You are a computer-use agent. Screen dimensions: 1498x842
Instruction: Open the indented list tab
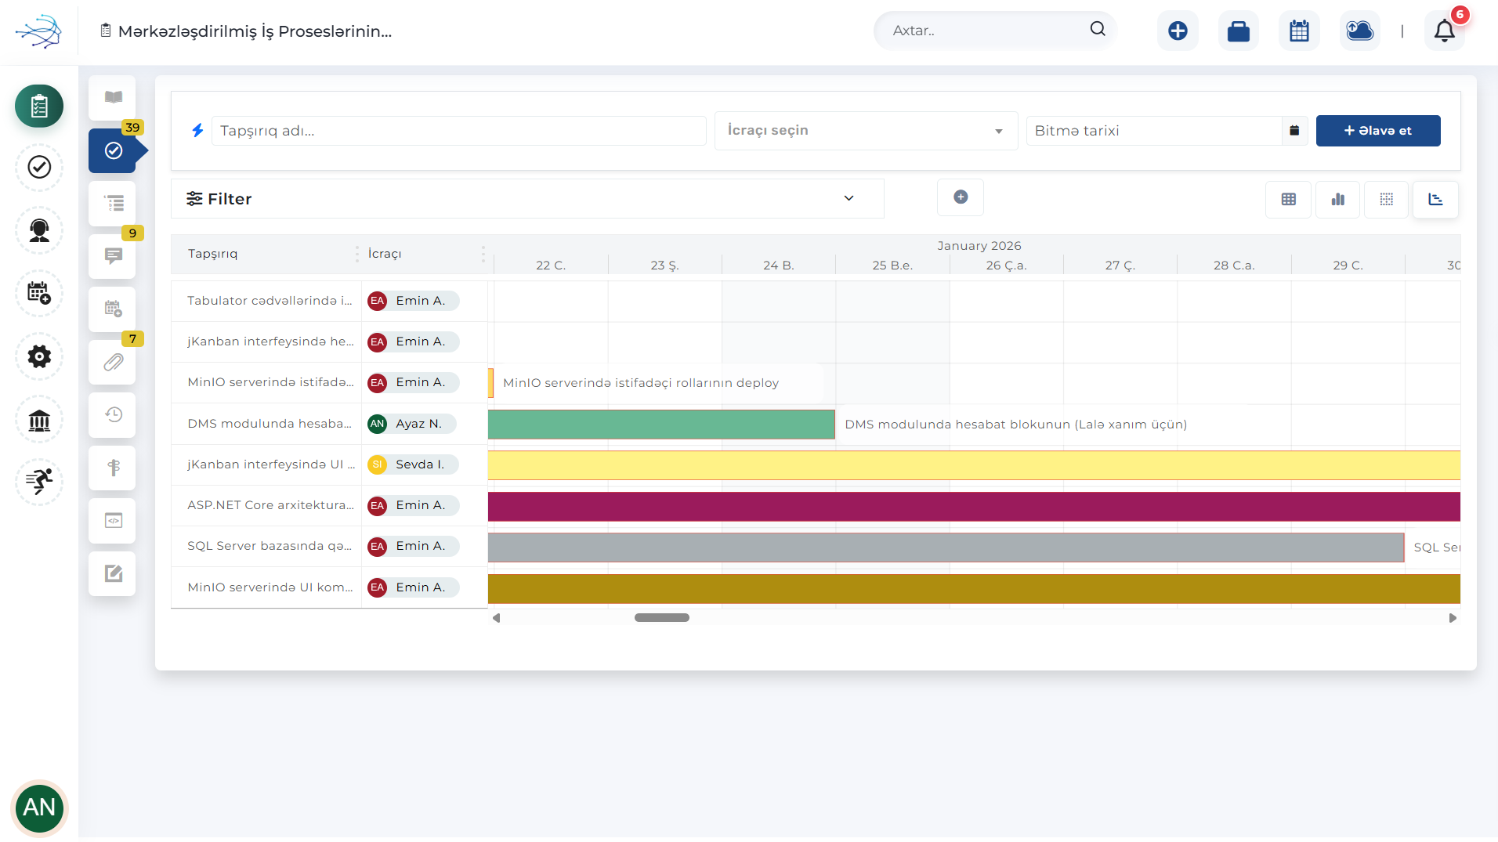click(113, 204)
